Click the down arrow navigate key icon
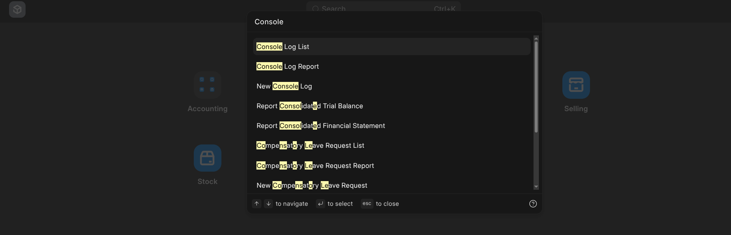731x235 pixels. [x=268, y=204]
